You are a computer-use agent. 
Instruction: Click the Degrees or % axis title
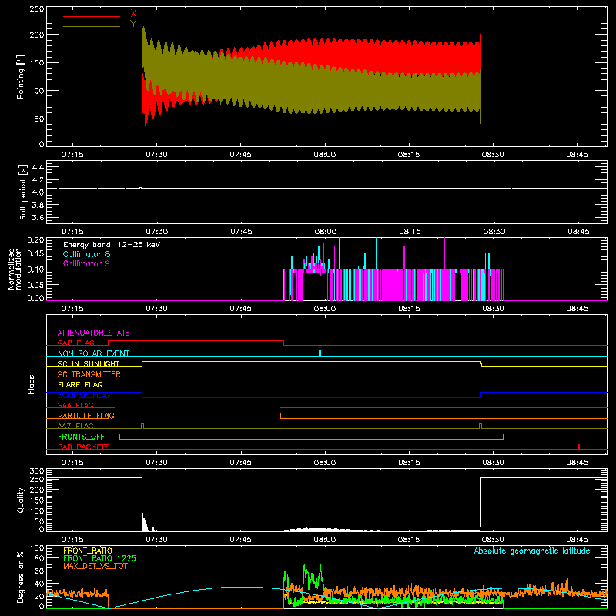click(21, 577)
